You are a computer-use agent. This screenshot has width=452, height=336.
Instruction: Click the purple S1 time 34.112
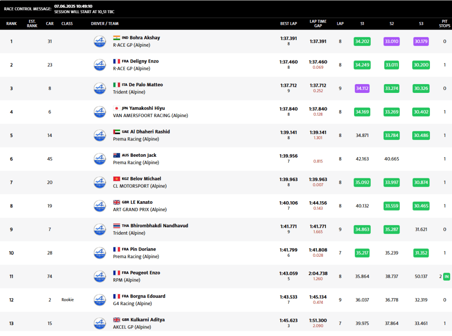[362, 89]
